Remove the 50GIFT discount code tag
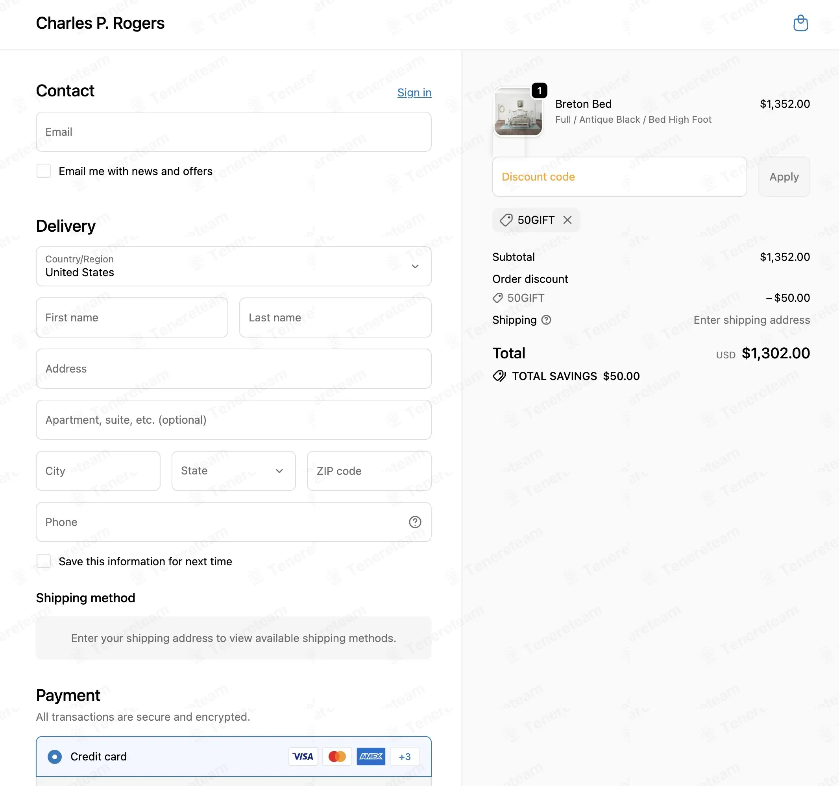 click(x=567, y=220)
